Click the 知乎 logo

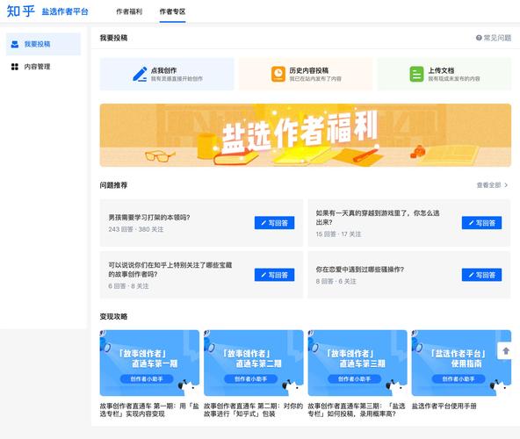tap(20, 11)
